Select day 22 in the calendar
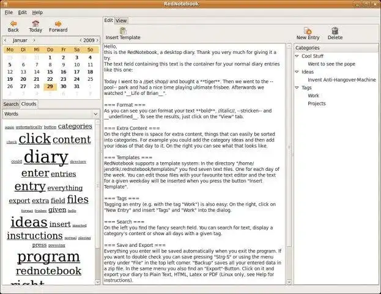The height and width of the screenshot is (294, 381). [50, 79]
